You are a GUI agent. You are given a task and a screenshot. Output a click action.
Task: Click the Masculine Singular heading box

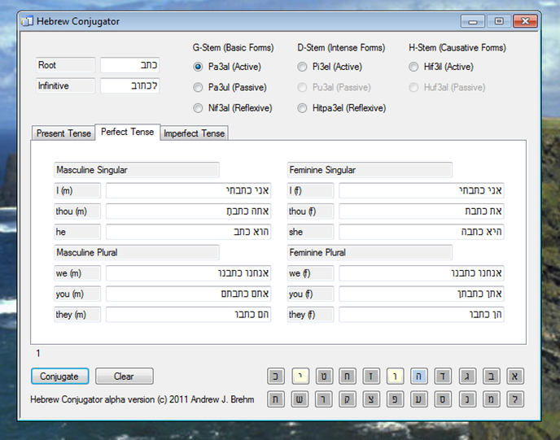(x=137, y=170)
